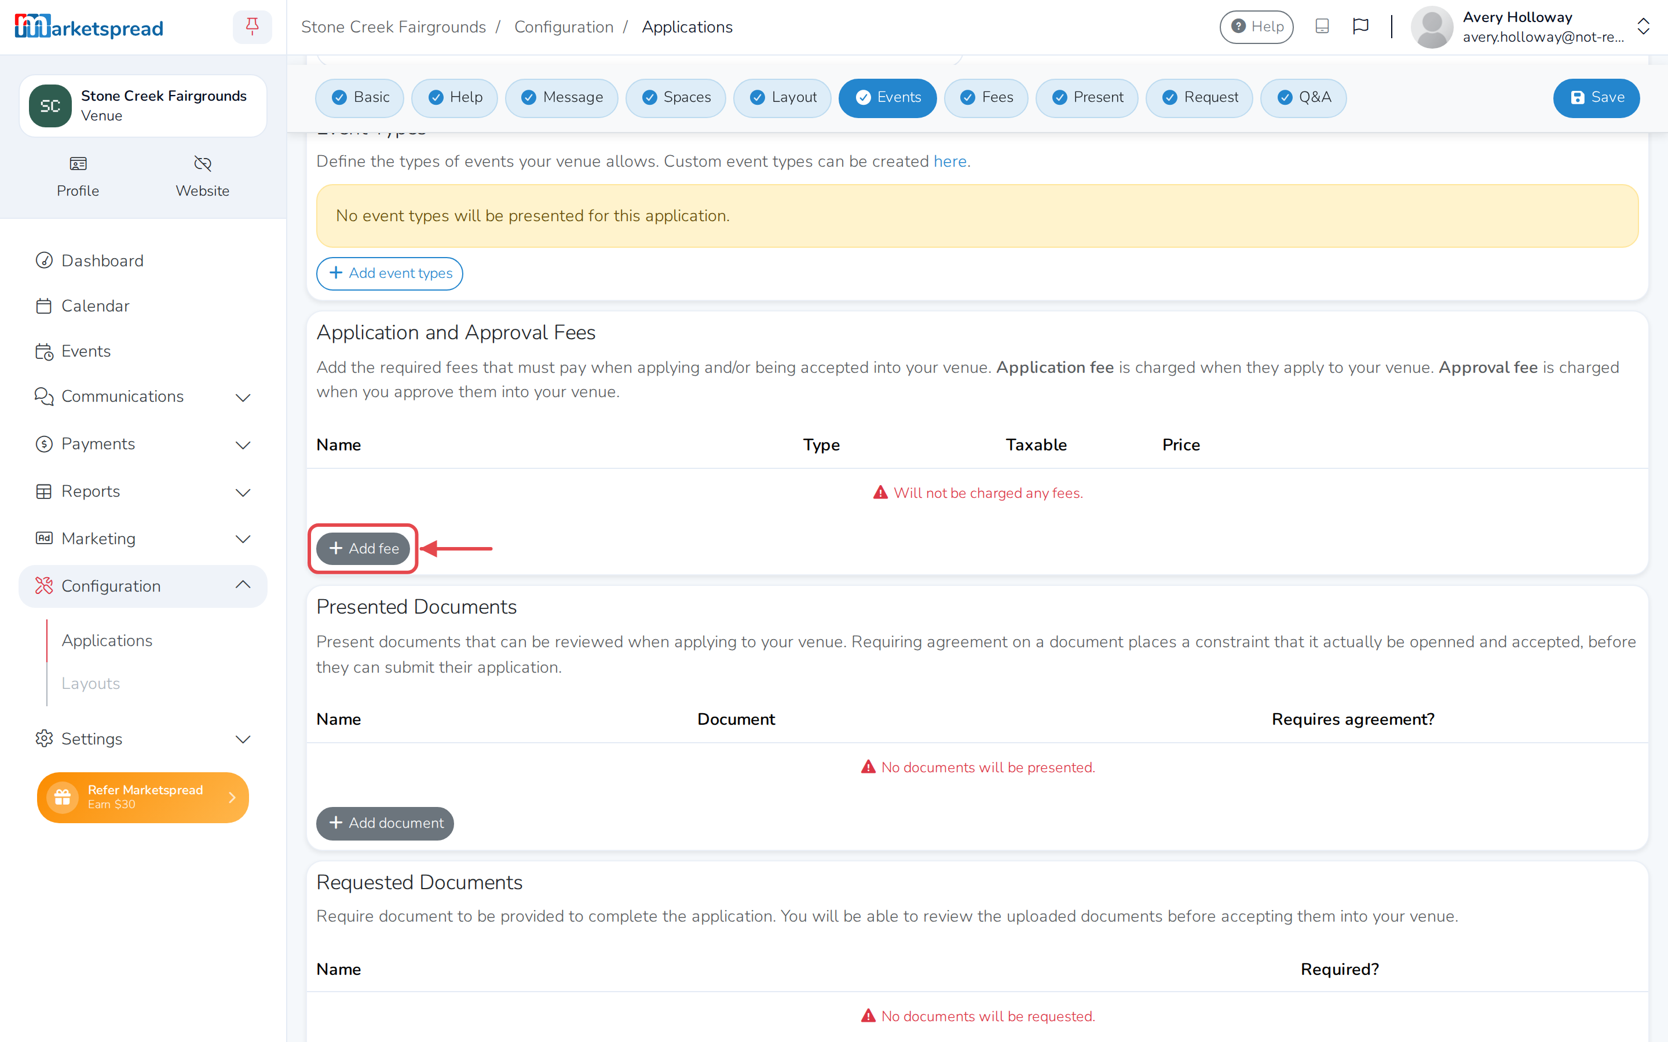Expand the Reports section
Screen dimensions: 1668x1042
[x=142, y=491]
